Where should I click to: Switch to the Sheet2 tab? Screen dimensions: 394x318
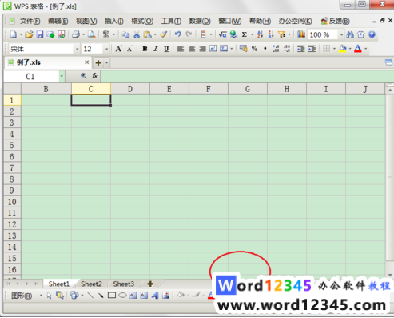click(91, 284)
